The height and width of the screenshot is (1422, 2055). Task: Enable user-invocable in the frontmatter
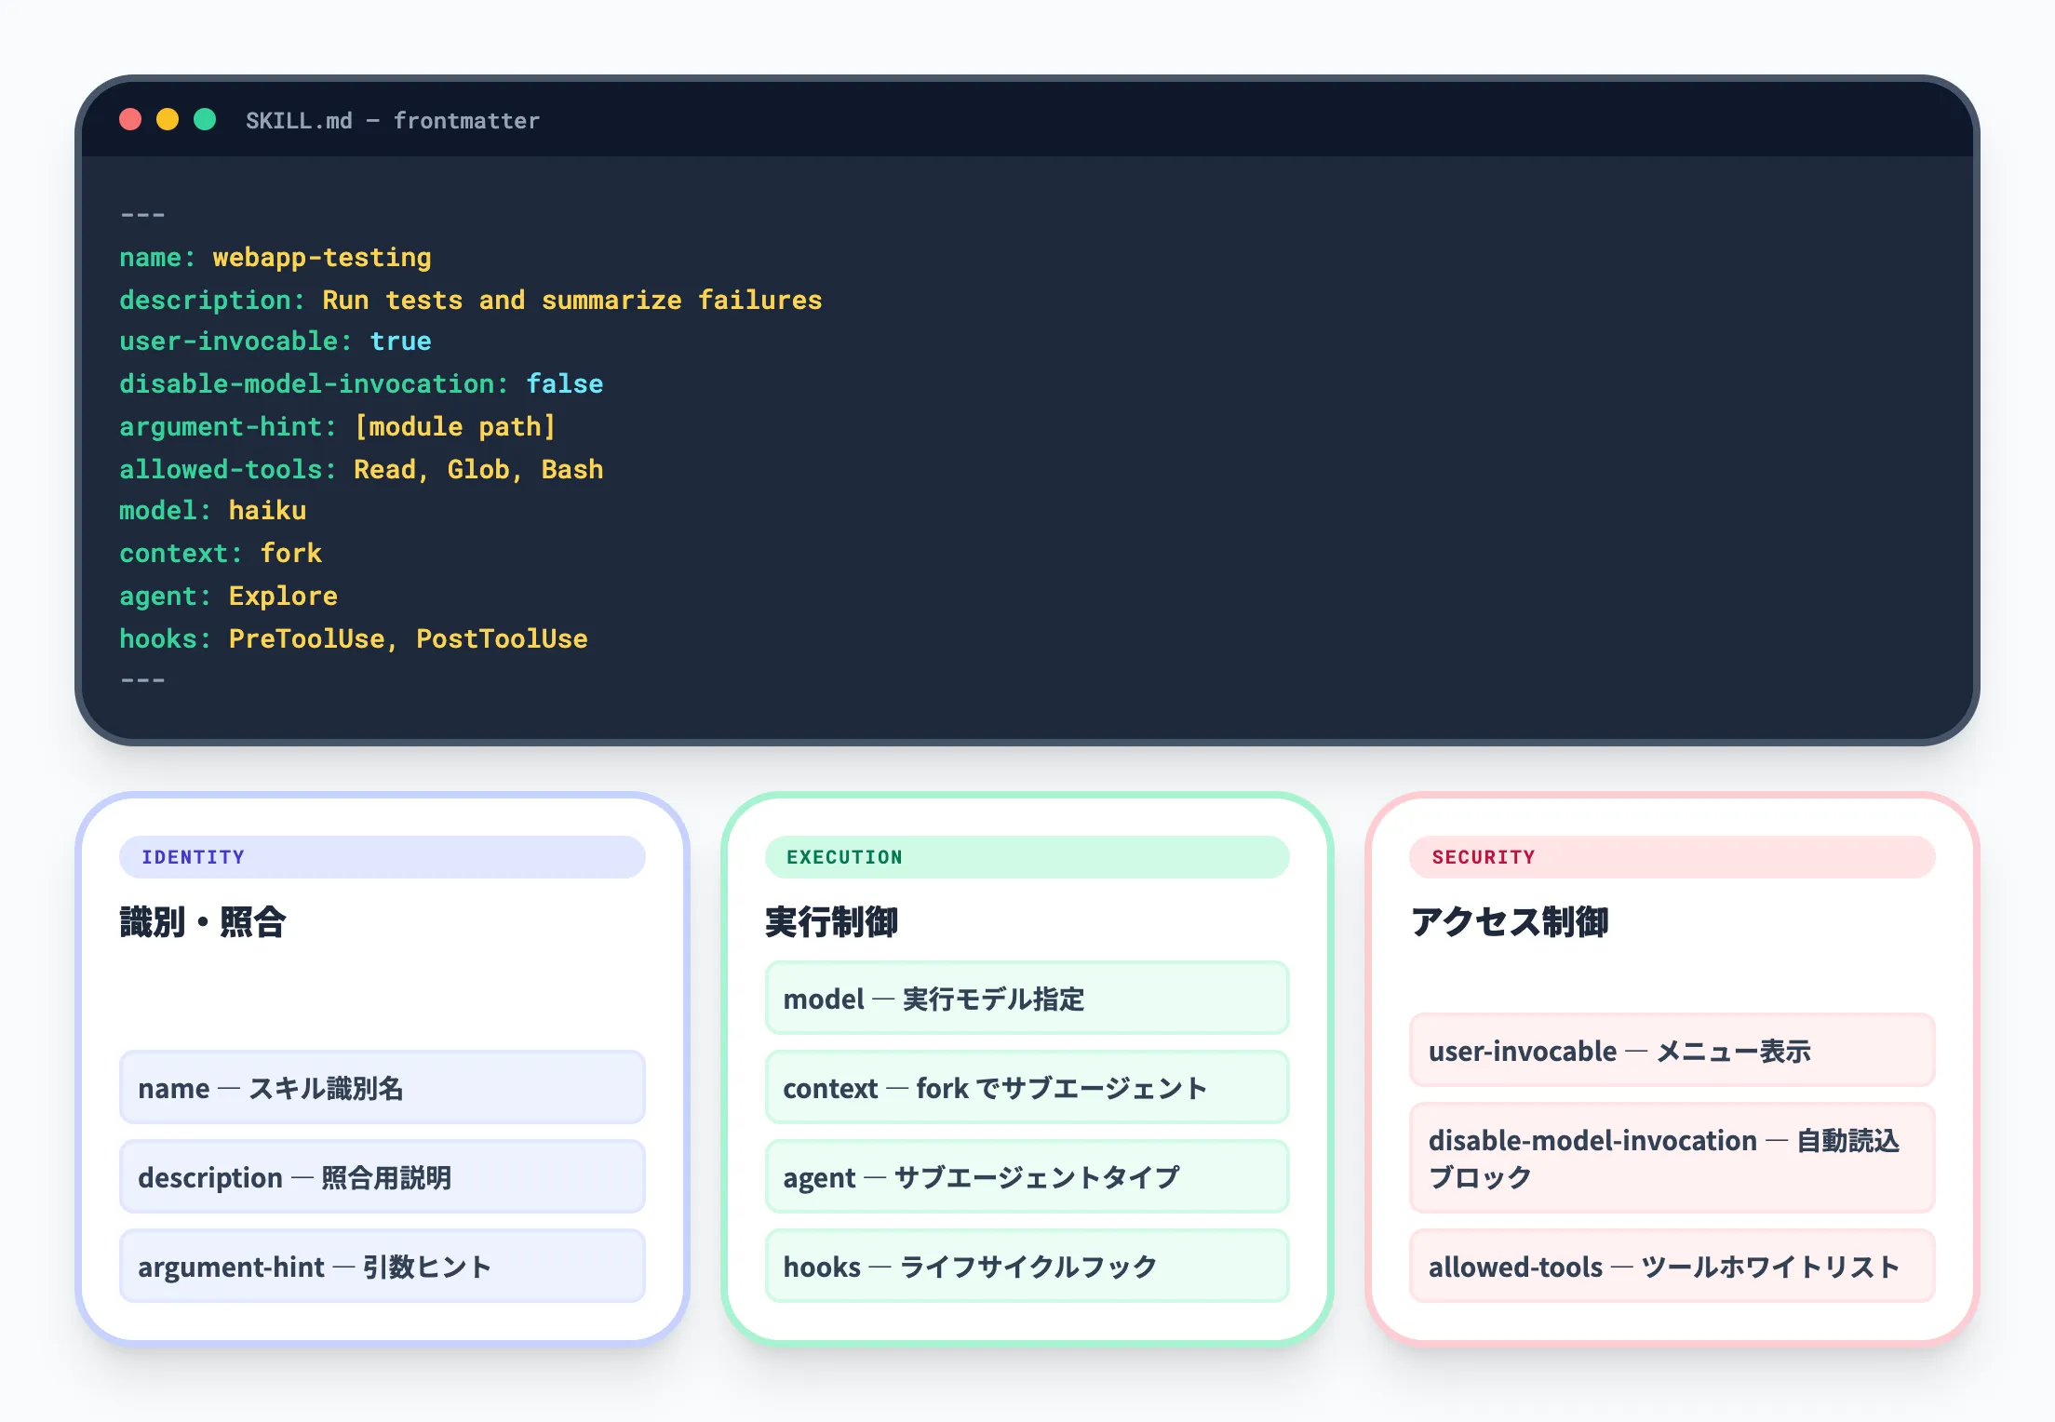click(x=400, y=341)
